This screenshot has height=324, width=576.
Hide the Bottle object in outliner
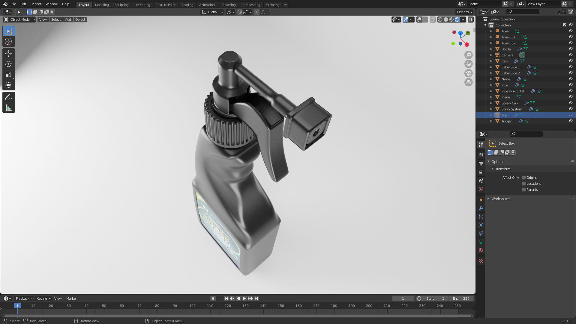pos(571,49)
